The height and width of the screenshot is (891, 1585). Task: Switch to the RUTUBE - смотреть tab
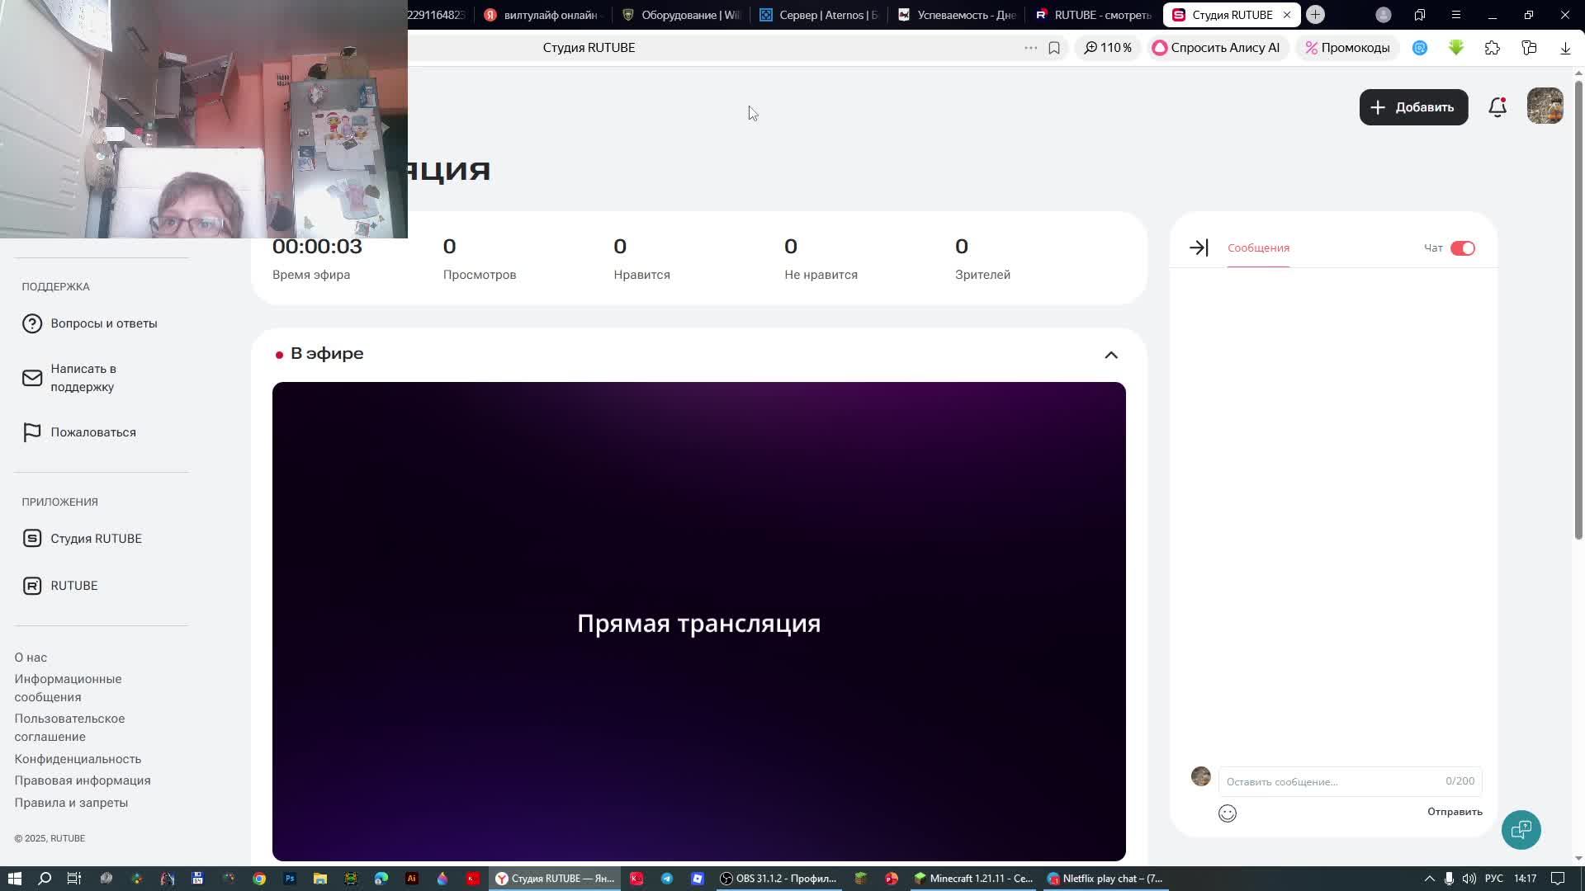tap(1094, 14)
